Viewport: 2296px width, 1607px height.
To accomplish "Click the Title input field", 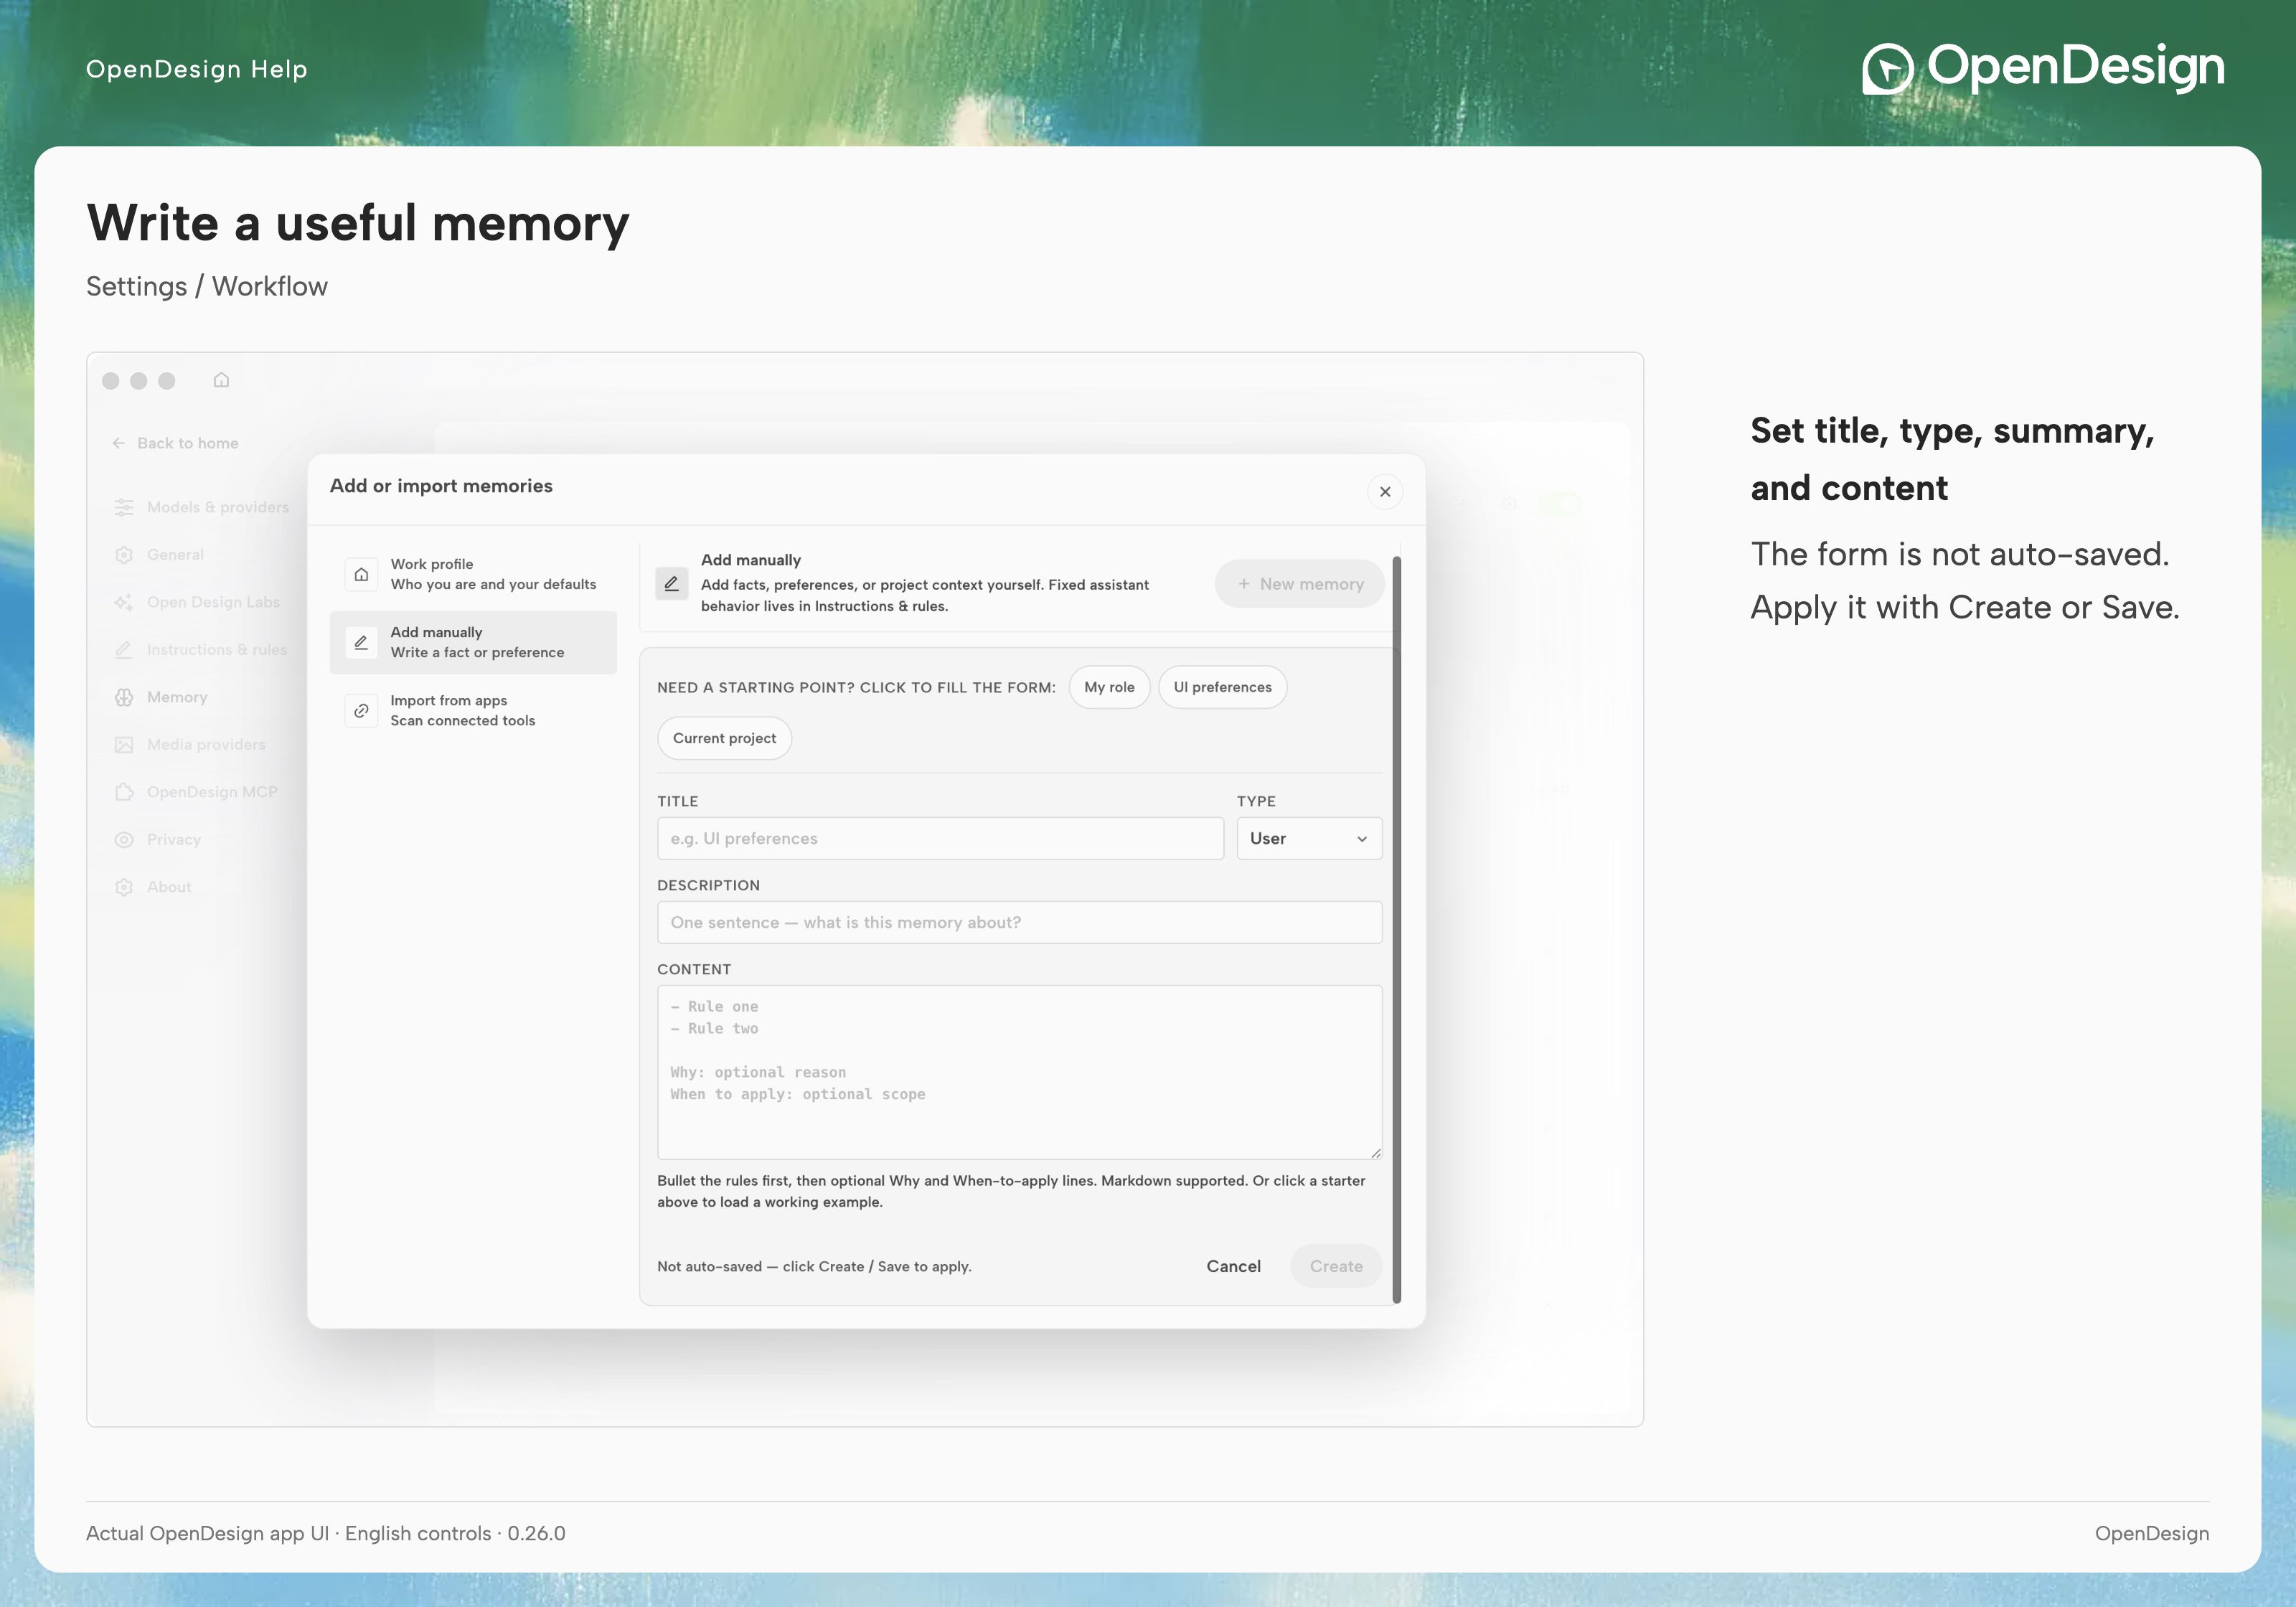I will pyautogui.click(x=940, y=838).
